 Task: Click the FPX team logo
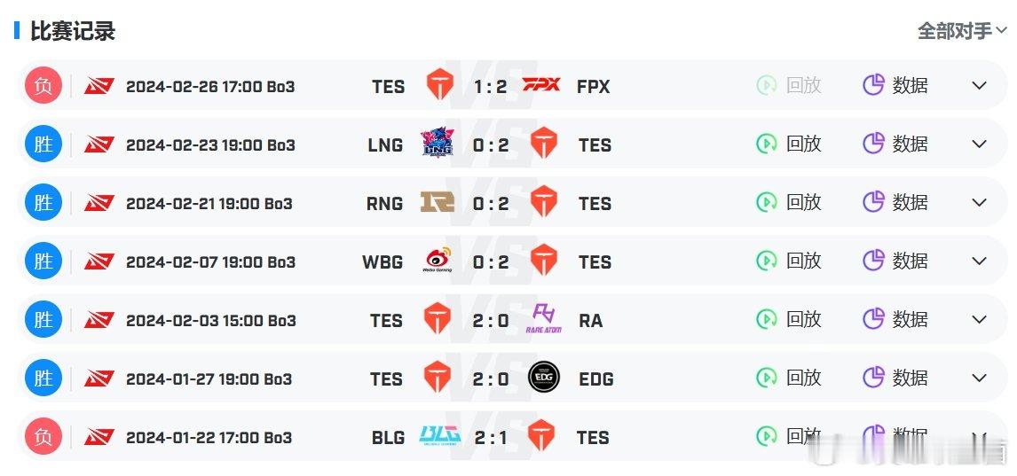541,85
